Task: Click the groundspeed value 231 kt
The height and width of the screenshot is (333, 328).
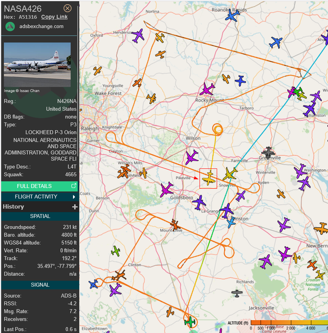Action: click(70, 227)
